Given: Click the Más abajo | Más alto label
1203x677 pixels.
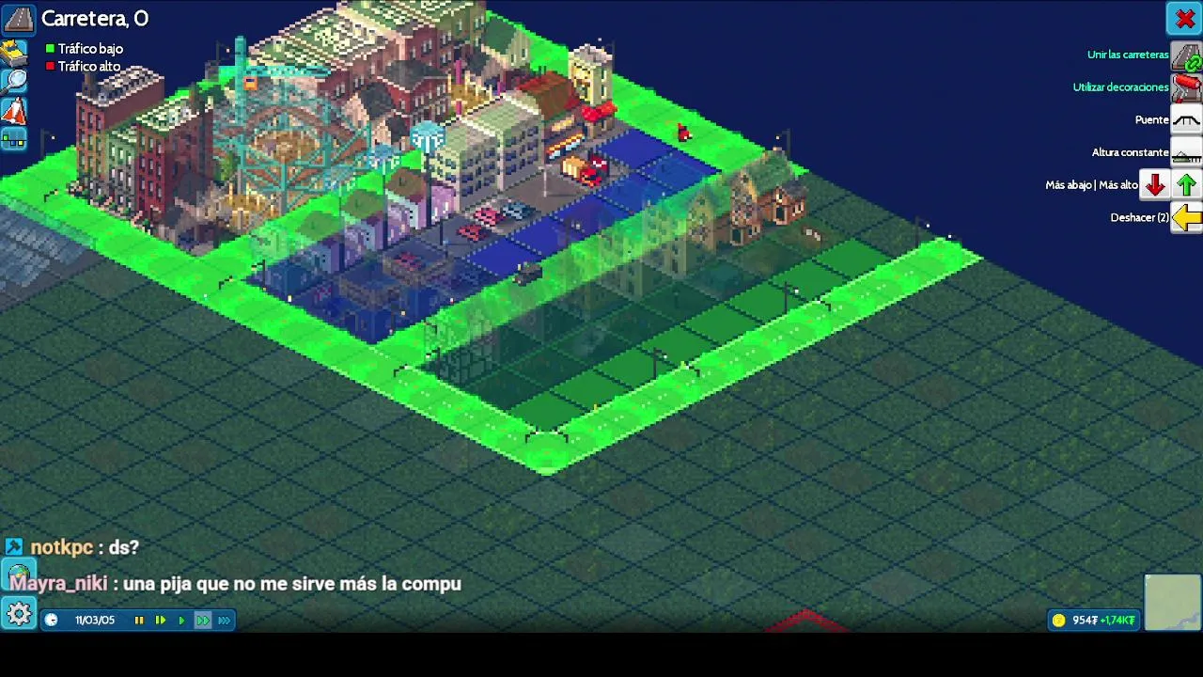Looking at the screenshot, I should (1091, 185).
